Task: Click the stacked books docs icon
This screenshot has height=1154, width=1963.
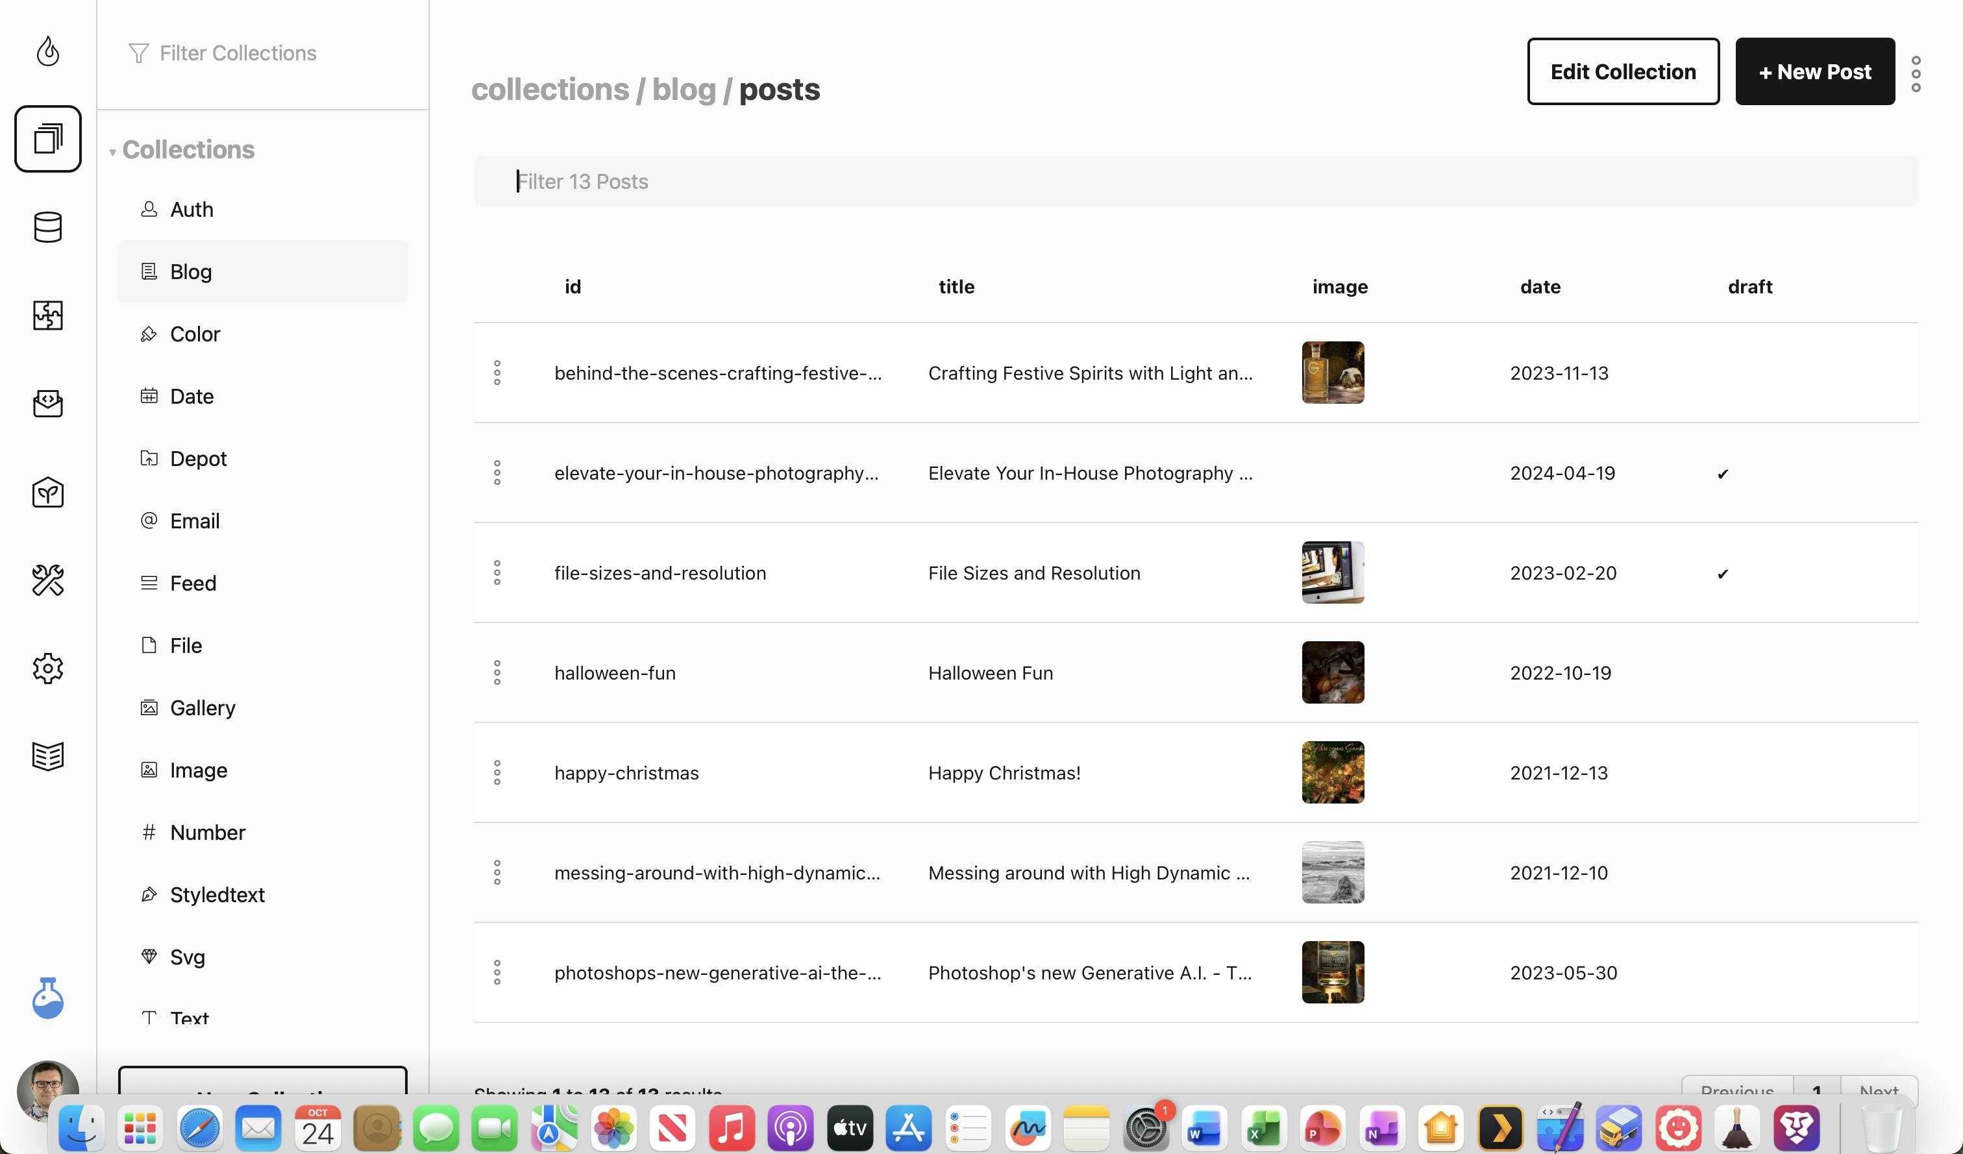Action: coord(47,755)
